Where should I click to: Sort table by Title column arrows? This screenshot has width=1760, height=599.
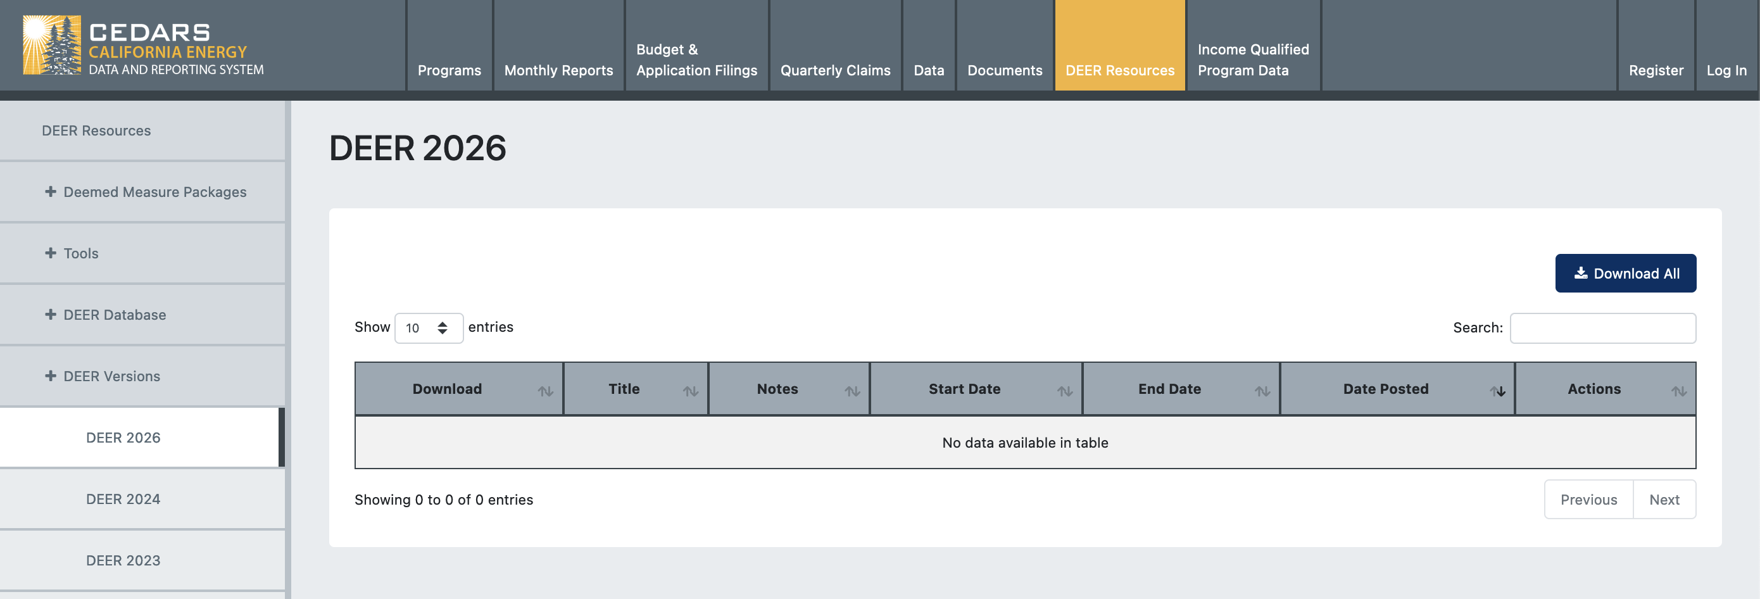pos(690,391)
